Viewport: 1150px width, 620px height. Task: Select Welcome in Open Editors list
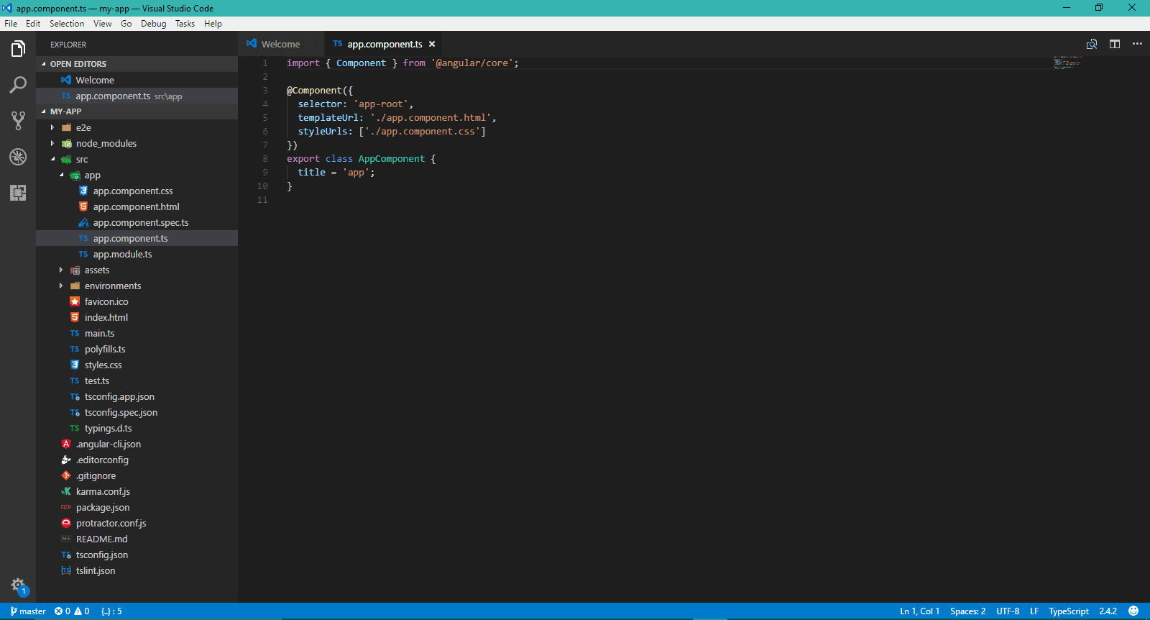(137, 80)
